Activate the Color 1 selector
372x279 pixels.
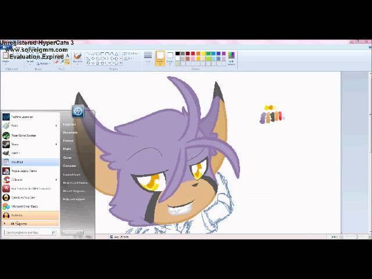tap(160, 58)
